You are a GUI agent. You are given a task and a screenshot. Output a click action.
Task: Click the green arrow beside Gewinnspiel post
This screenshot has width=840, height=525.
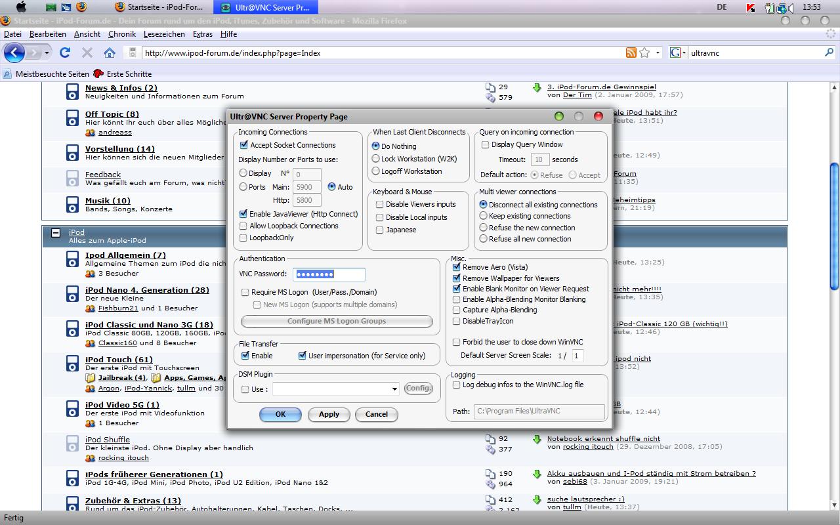coord(537,87)
